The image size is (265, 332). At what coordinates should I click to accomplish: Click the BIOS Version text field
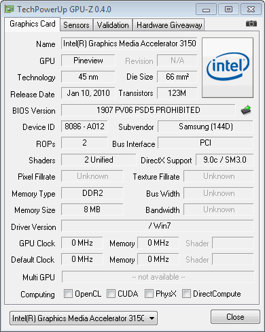coord(148,110)
